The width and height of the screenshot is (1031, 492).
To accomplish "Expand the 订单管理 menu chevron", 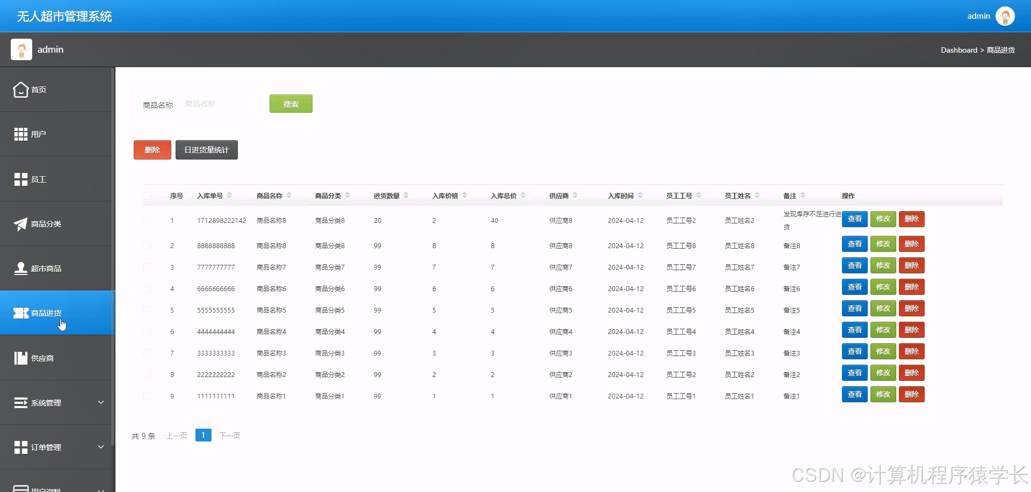I will point(100,447).
